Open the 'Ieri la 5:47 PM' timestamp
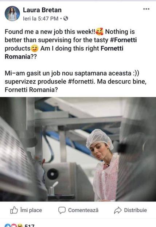Screen dimensions: 156x227 tap(40, 19)
